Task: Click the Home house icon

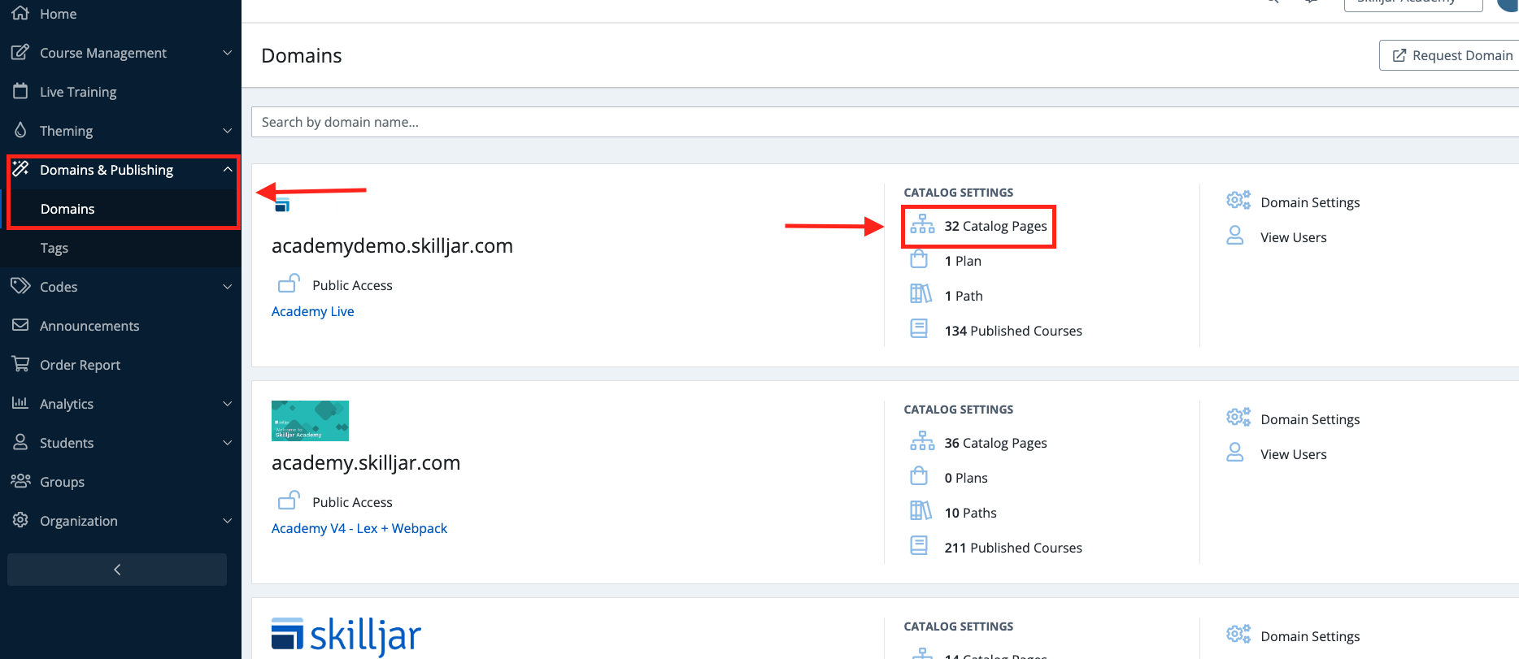Action: (20, 13)
